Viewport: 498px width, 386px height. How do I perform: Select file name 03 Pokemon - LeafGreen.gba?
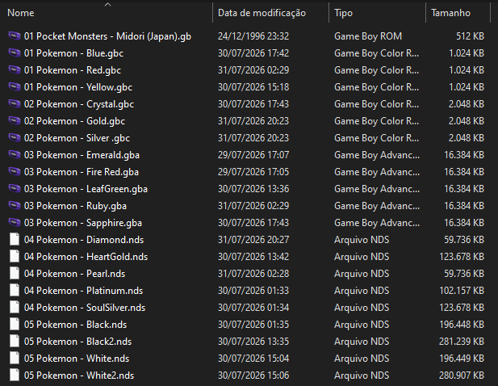click(x=86, y=189)
